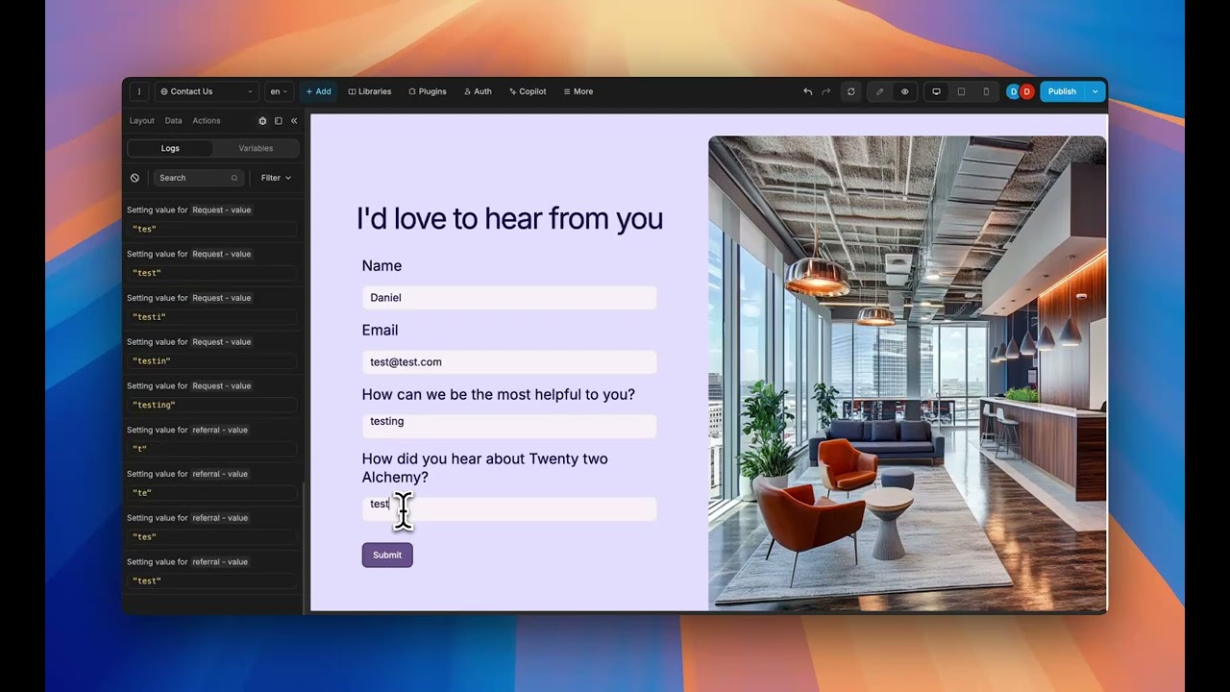Image resolution: width=1230 pixels, height=692 pixels.
Task: Clear logs with the circle-slash icon
Action: coord(135,178)
